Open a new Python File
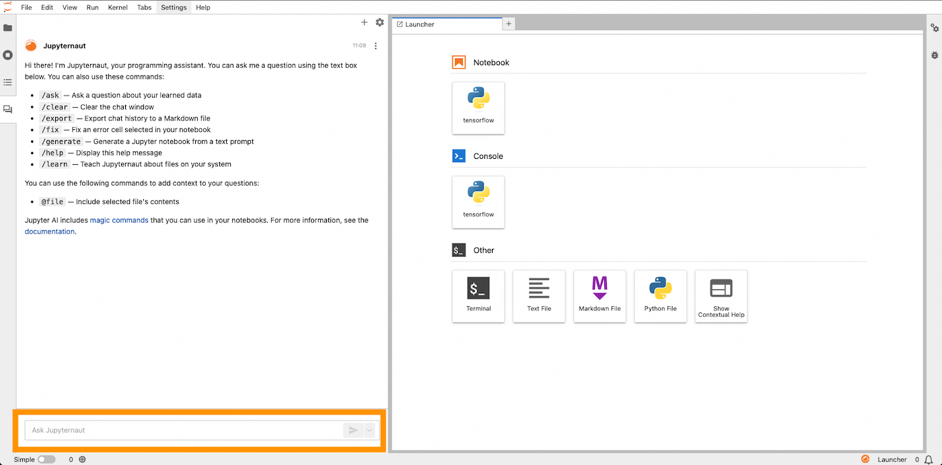Image resolution: width=942 pixels, height=465 pixels. [x=660, y=296]
